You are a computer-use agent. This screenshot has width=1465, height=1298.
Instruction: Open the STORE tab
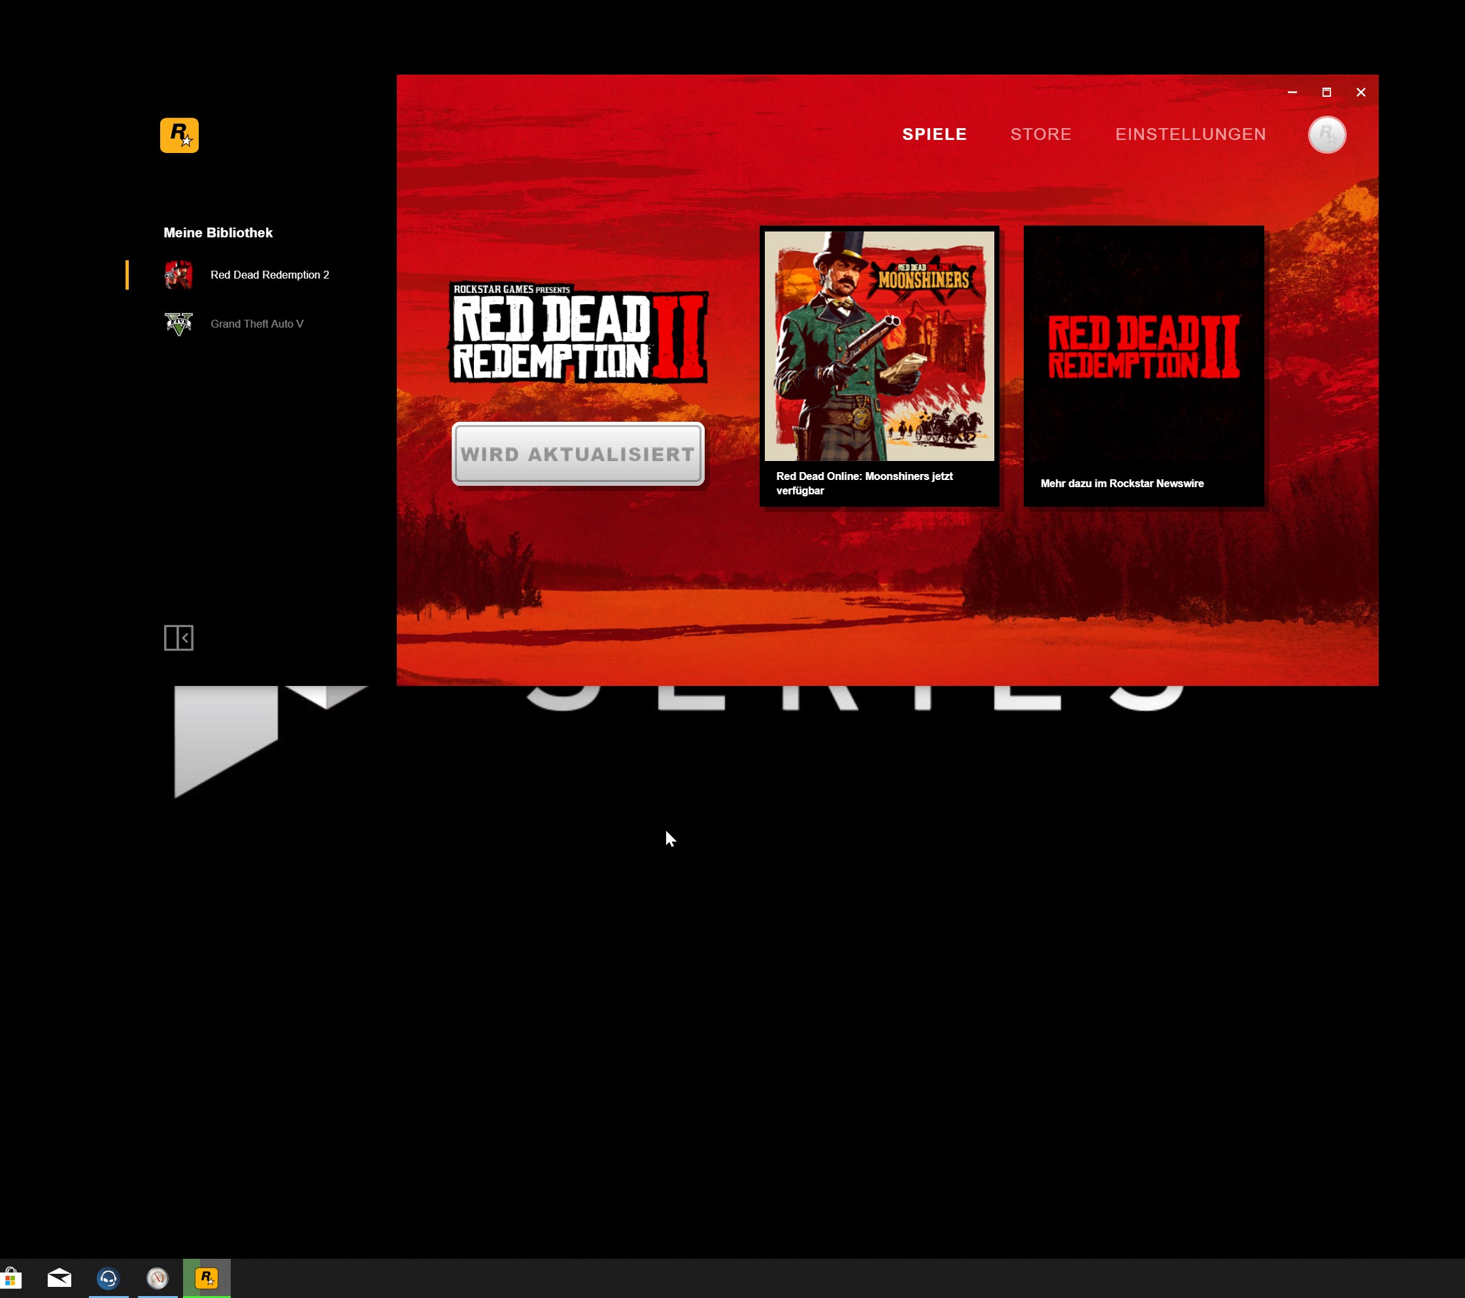pos(1041,134)
